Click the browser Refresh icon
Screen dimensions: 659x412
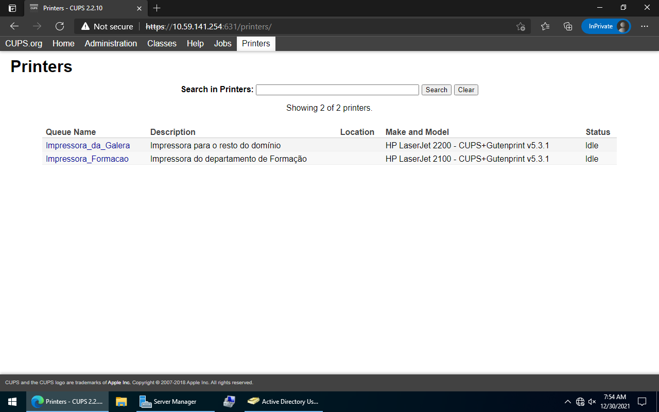[60, 26]
